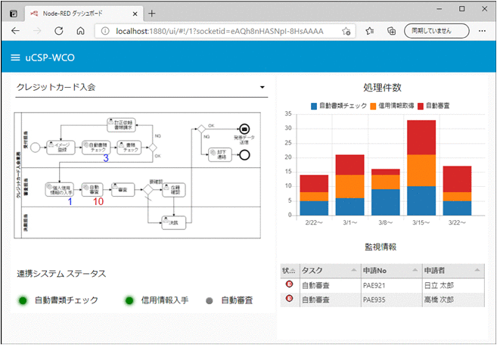This screenshot has height=345, width=497.
Task: Expand the クレジットカード入会 dropdown
Action: point(141,88)
